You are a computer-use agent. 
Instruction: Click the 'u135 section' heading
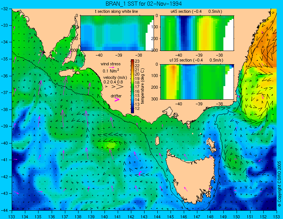pyautogui.click(x=181, y=60)
